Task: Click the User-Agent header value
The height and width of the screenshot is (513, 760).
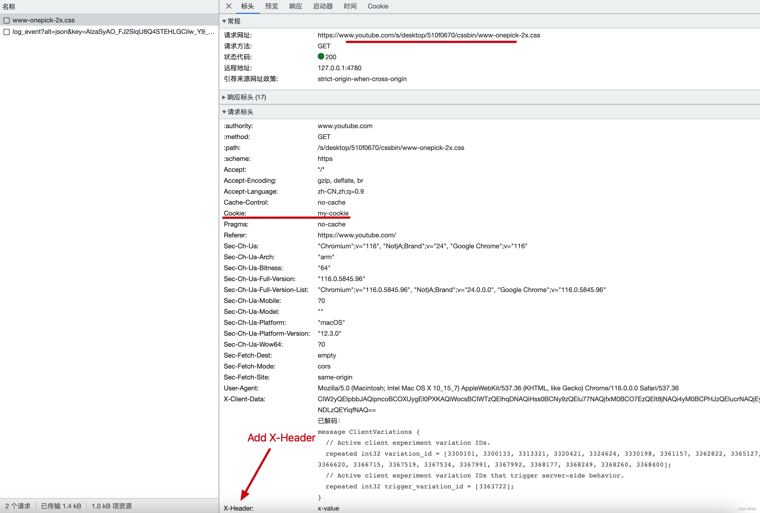Action: (498, 388)
